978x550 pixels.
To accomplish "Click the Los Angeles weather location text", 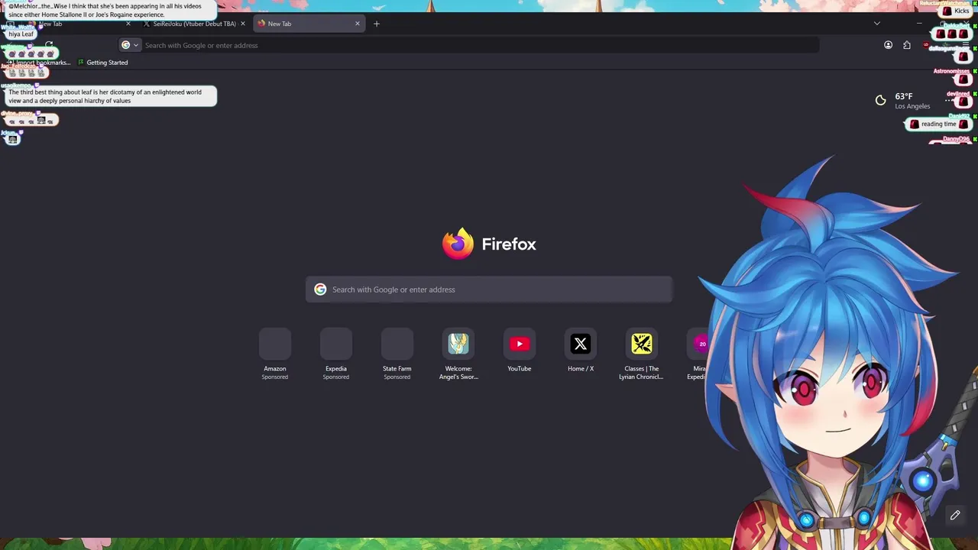I will 912,106.
